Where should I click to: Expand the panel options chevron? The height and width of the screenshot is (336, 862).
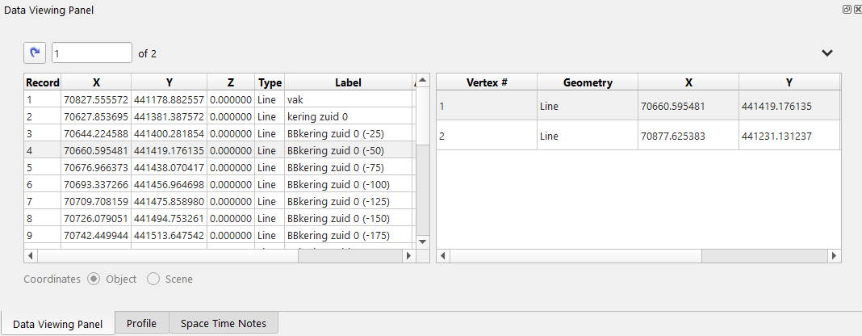pyautogui.click(x=826, y=53)
